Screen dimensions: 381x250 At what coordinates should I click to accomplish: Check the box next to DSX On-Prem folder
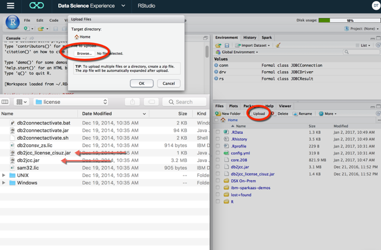pyautogui.click(x=218, y=180)
